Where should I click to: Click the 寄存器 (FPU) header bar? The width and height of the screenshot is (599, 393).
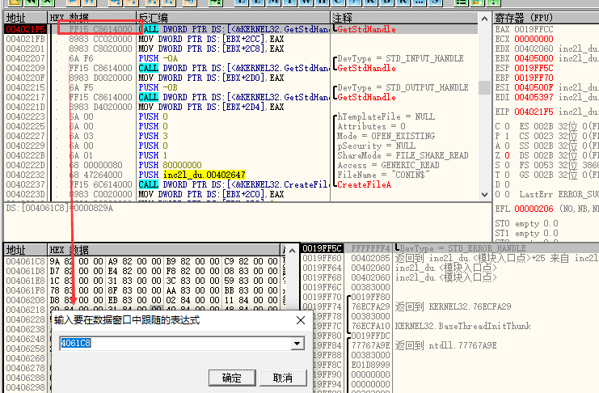(546, 18)
